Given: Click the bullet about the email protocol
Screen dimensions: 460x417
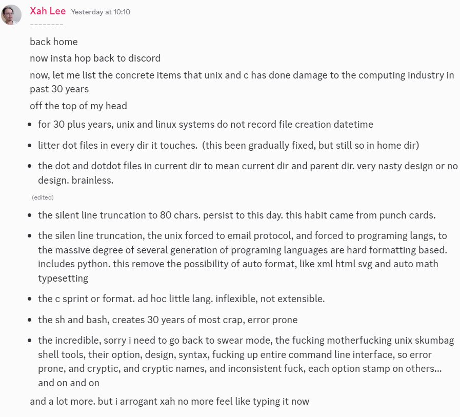Looking at the screenshot, I should click(x=242, y=250).
